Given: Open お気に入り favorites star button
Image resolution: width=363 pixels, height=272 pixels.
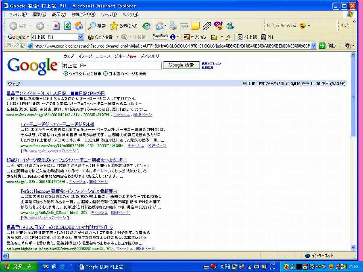Looking at the screenshot, I should (x=124, y=26).
